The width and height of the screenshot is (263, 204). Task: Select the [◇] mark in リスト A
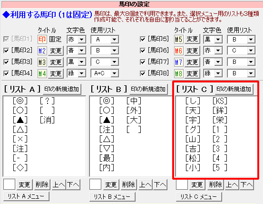(20, 167)
